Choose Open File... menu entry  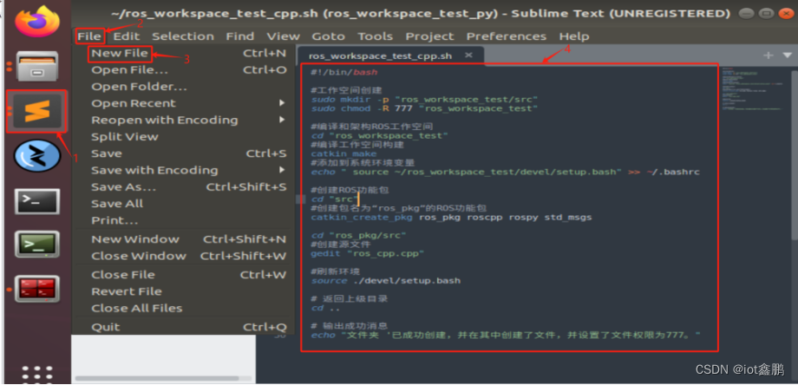click(183, 70)
